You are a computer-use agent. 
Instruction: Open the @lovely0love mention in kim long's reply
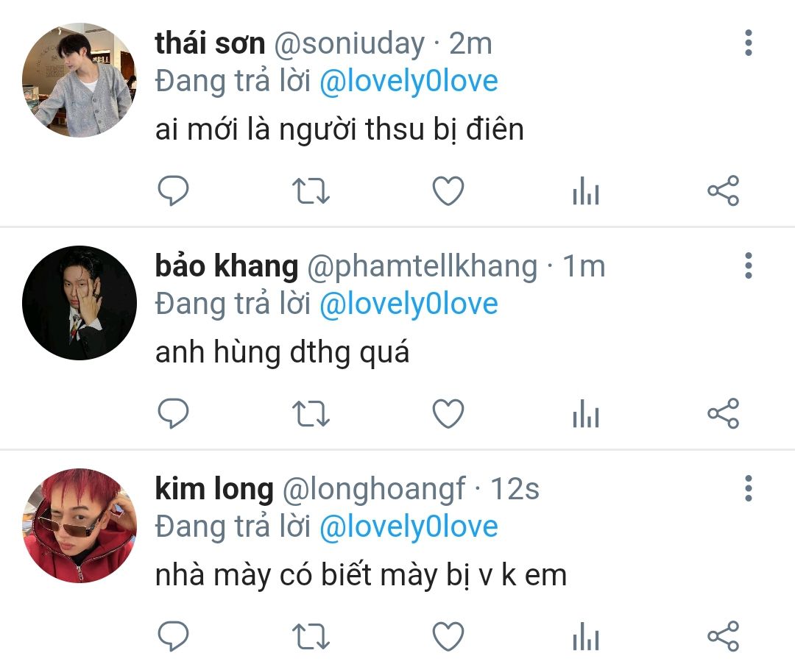pyautogui.click(x=409, y=526)
